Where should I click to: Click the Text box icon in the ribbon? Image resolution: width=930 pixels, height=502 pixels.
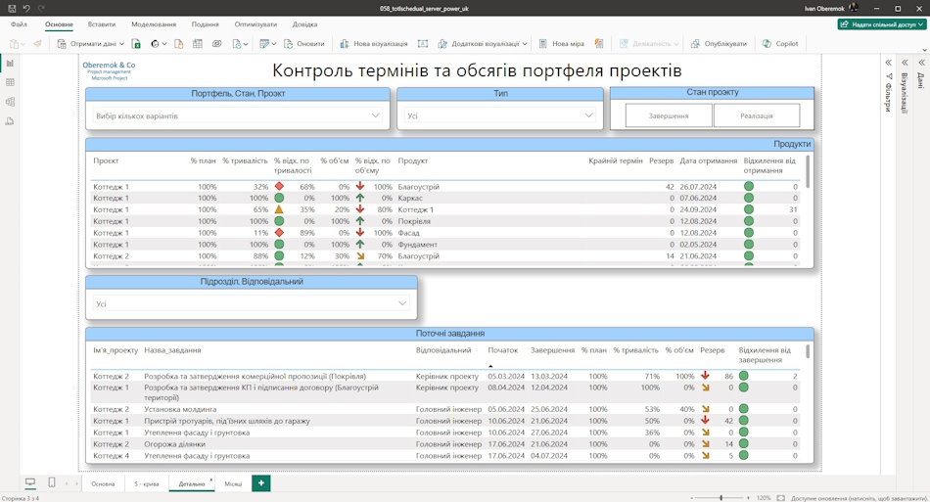tap(422, 44)
